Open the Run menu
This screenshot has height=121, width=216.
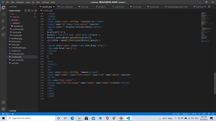(x=38, y=2)
